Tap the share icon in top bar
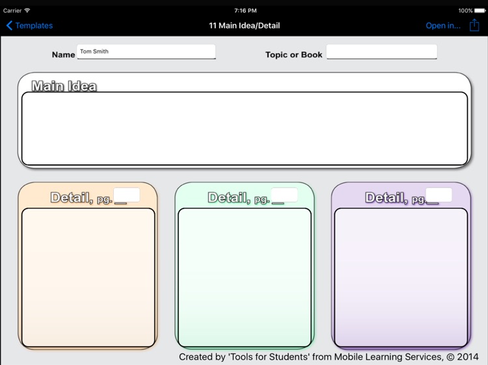Image resolution: width=488 pixels, height=365 pixels. [x=474, y=25]
